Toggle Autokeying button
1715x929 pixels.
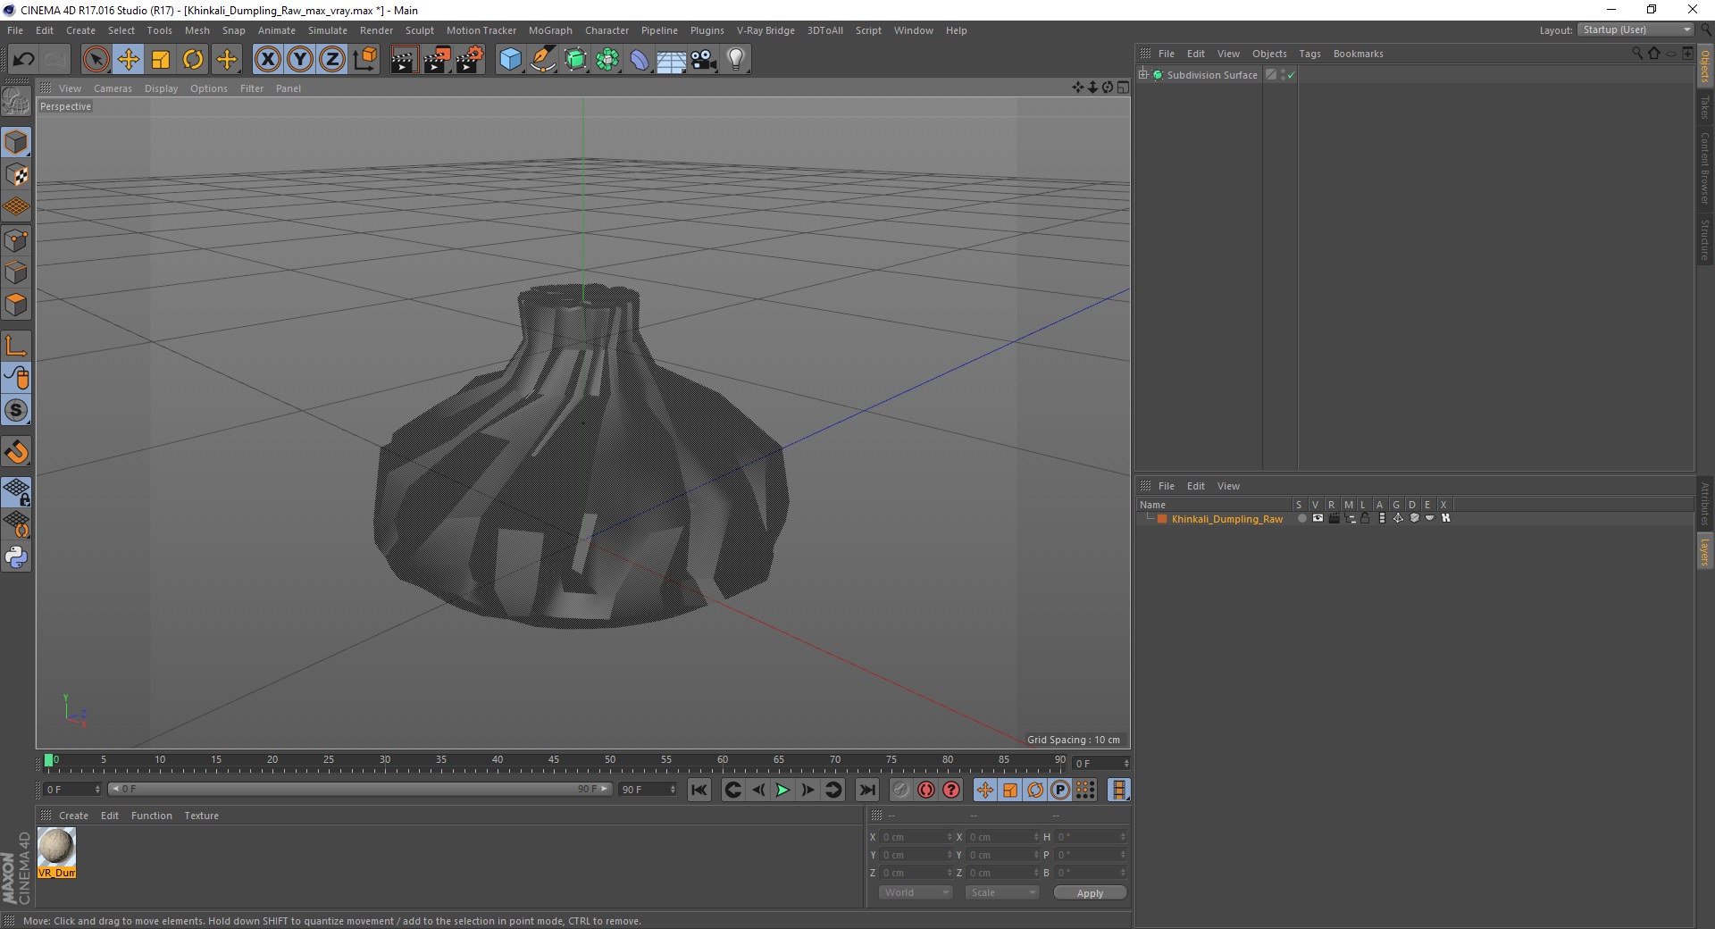(x=926, y=790)
